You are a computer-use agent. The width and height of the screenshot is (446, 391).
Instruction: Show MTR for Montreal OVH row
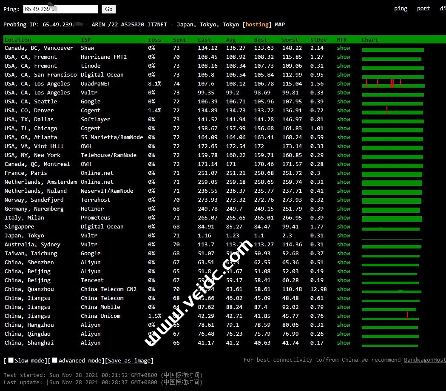pos(343,164)
